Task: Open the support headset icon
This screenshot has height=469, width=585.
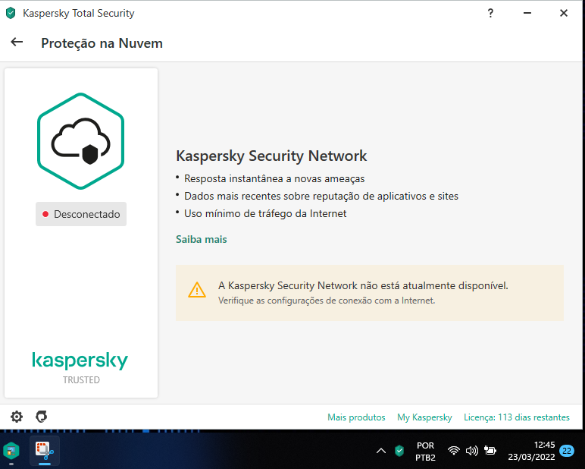Action: (x=42, y=417)
